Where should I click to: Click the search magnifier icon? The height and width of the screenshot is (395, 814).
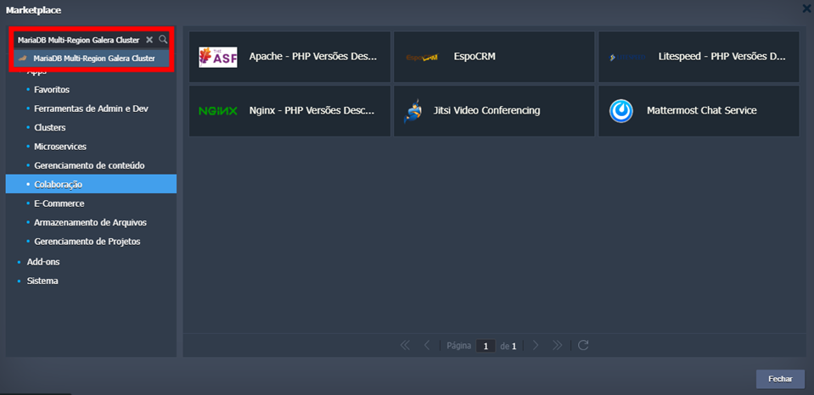(163, 40)
